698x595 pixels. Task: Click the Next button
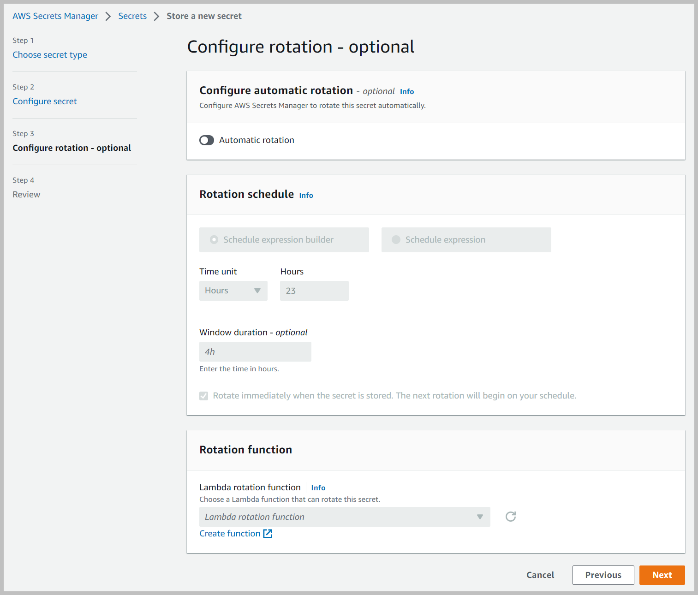click(662, 575)
